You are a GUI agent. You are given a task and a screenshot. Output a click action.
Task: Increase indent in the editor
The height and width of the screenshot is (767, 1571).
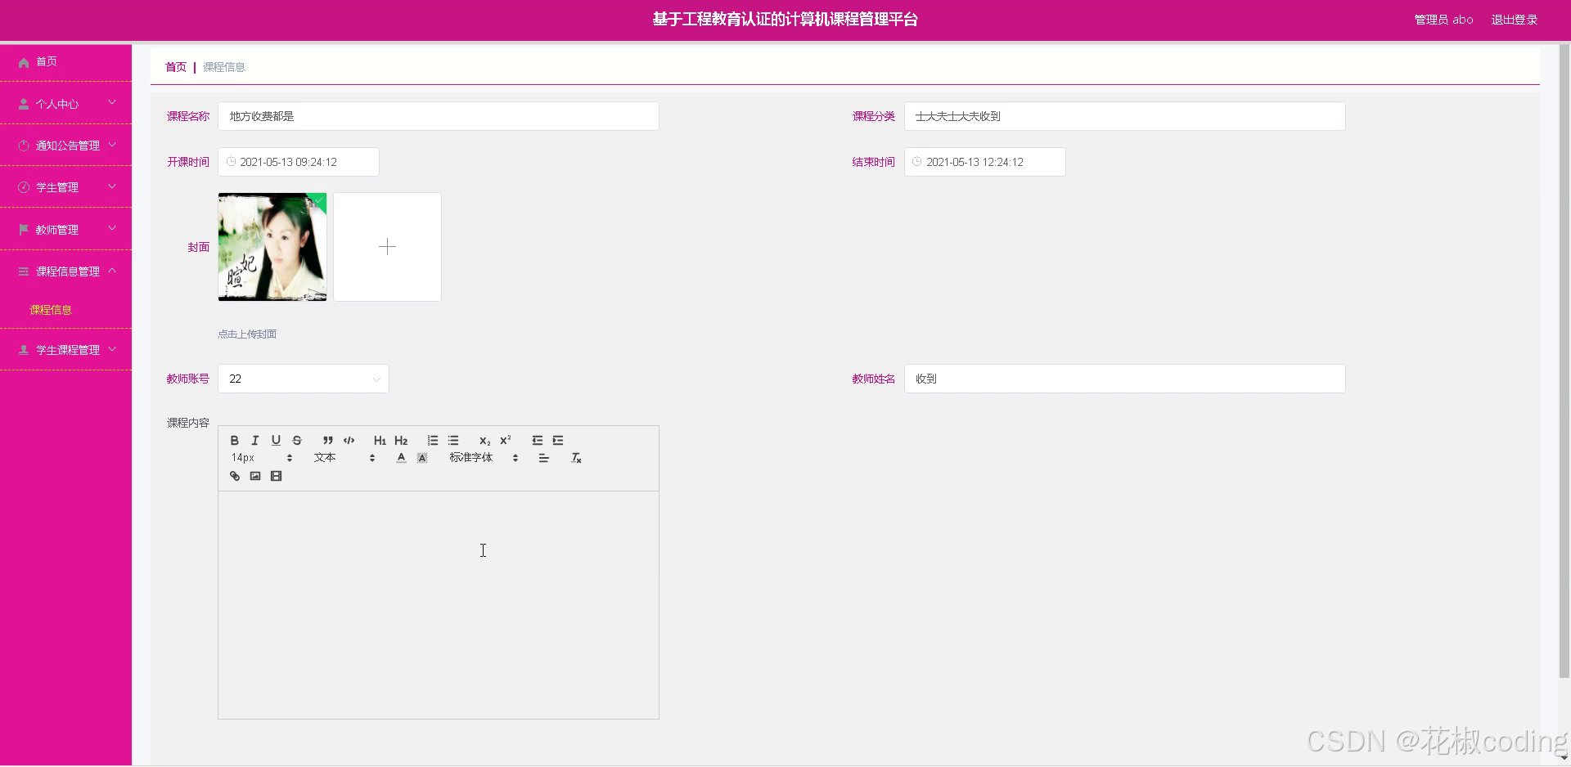pyautogui.click(x=558, y=440)
